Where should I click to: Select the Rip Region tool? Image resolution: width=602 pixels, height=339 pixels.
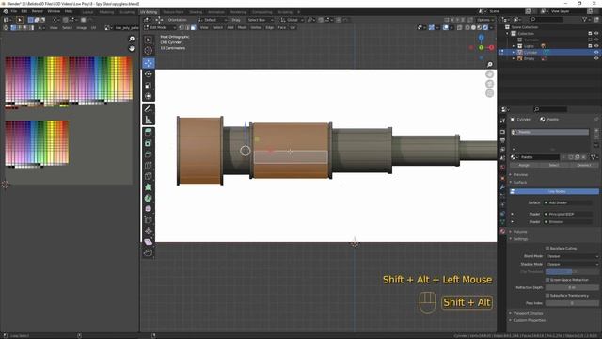click(x=149, y=253)
